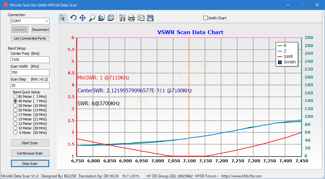Click the 7,450 x-axis label
The height and width of the screenshot is (179, 325).
[302, 161]
